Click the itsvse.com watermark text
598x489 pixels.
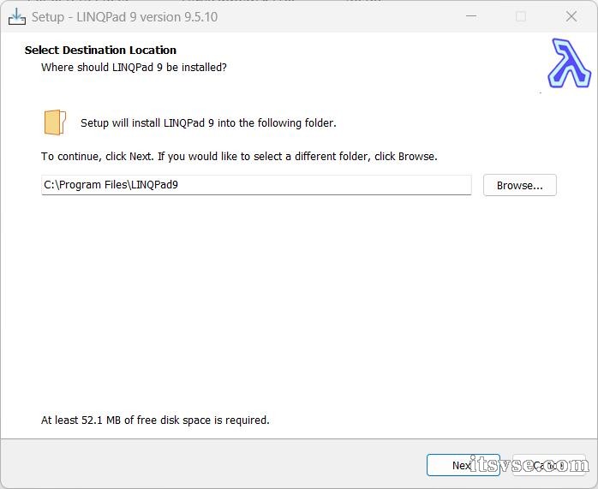click(x=529, y=465)
